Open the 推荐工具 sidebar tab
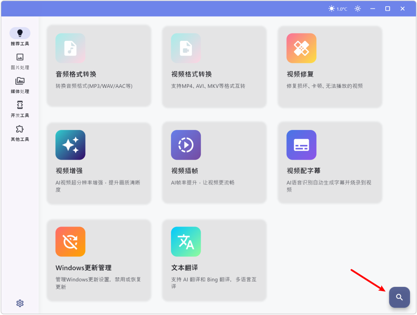The image size is (417, 315). [x=20, y=37]
